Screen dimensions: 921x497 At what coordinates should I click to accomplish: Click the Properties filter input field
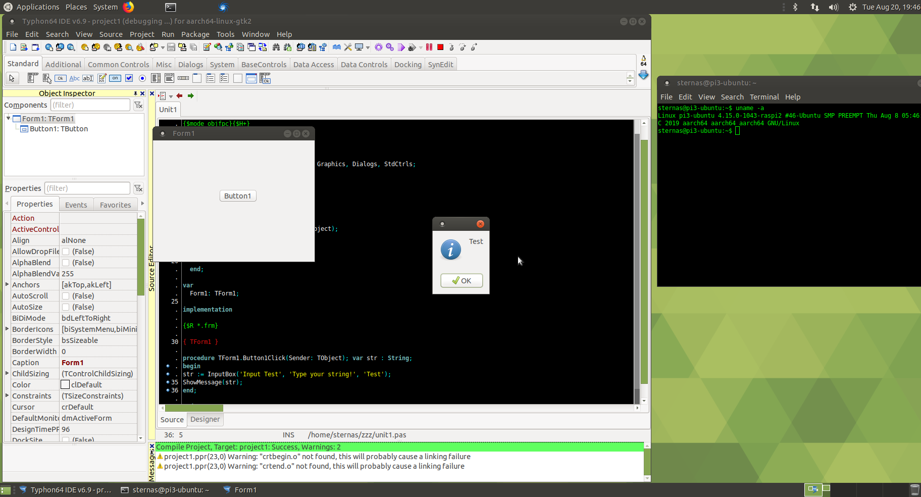coord(87,188)
